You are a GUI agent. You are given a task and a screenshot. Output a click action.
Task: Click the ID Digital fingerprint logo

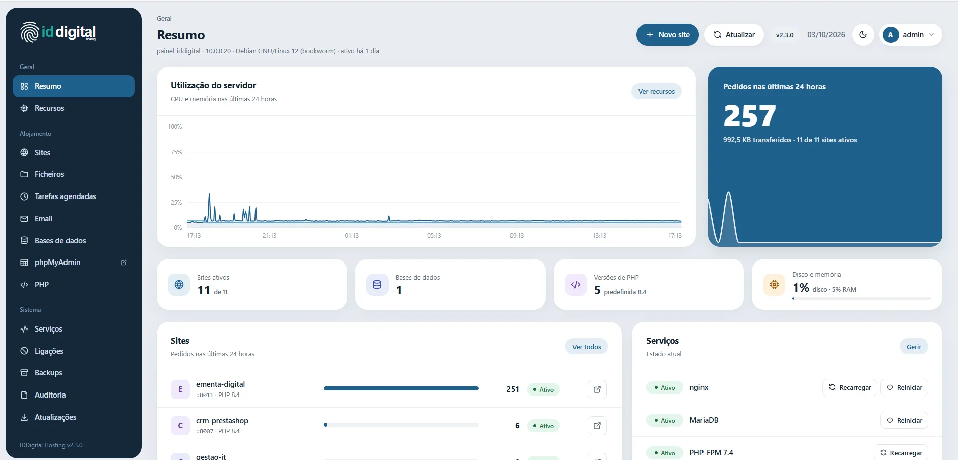coord(29,32)
